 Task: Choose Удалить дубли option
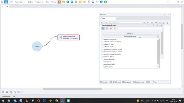108,67
